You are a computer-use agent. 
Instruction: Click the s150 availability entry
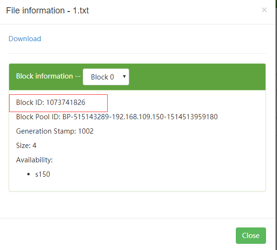point(43,174)
